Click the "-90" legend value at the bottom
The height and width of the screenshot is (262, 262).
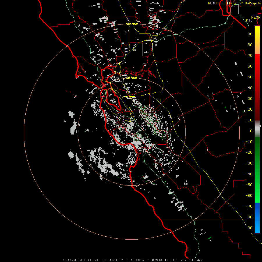249,228
